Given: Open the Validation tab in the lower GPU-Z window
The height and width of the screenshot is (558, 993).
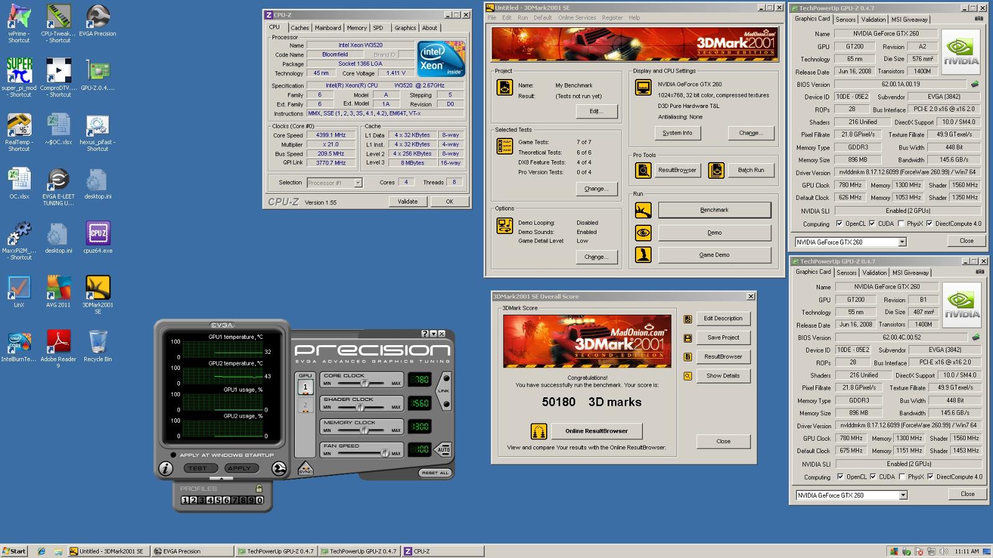Looking at the screenshot, I should click(x=874, y=272).
